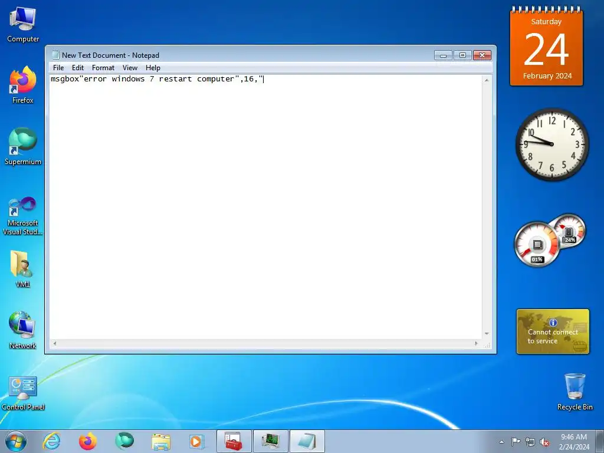The image size is (604, 453).
Task: Click the Show desktop strip at the taskbar end
Action: click(x=599, y=441)
